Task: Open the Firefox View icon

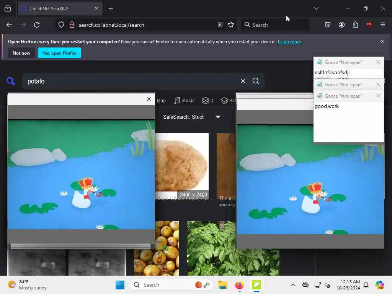Action: click(8, 8)
